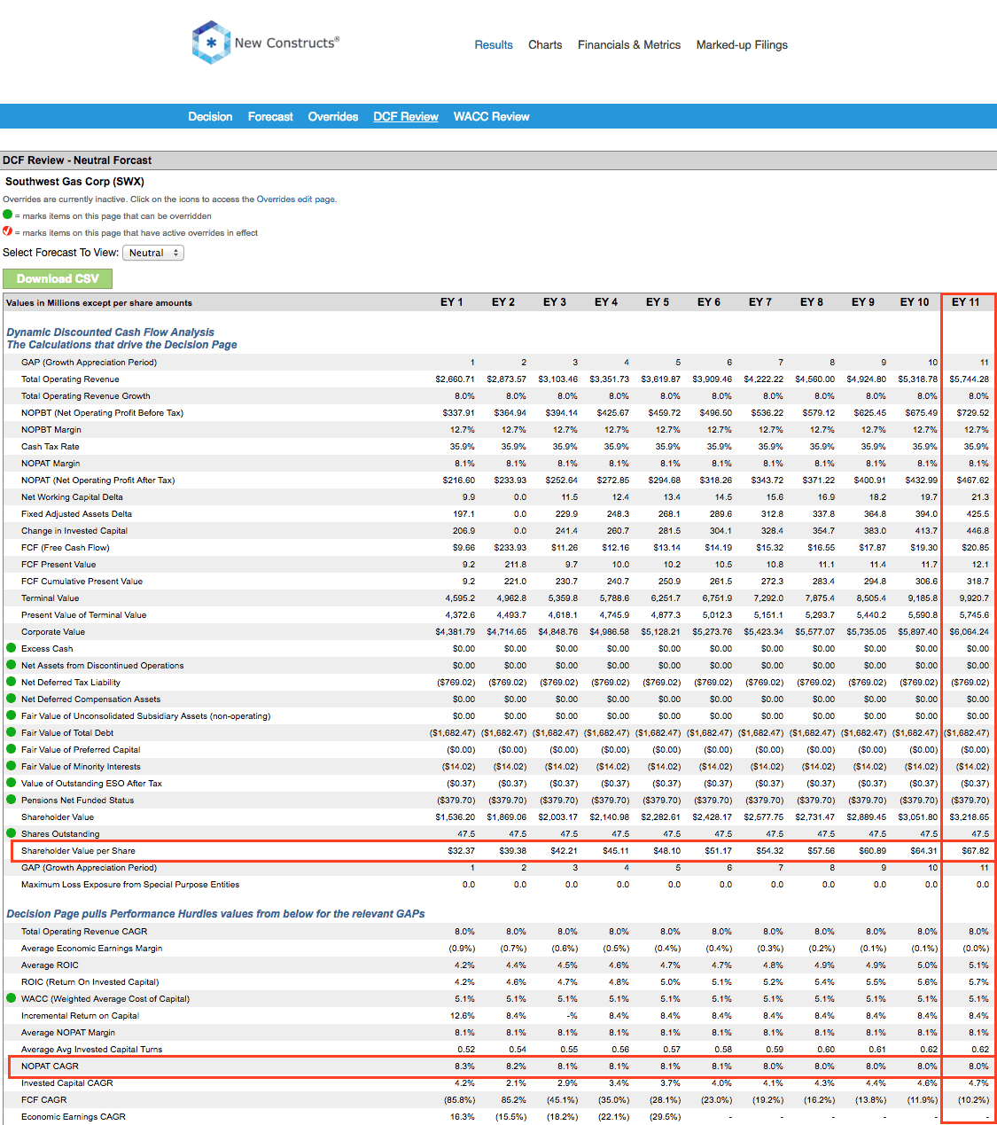
Task: Open the override icon for Fair Value of Total Debt
Action: pos(12,732)
